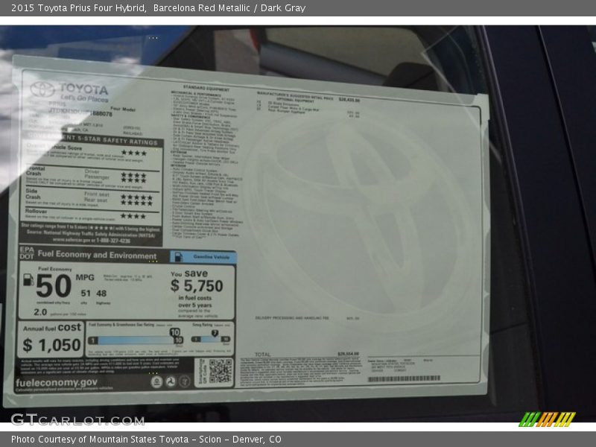
Task: Click the gas pump icon in Gasoline Vehicle label
Action: tap(178, 257)
